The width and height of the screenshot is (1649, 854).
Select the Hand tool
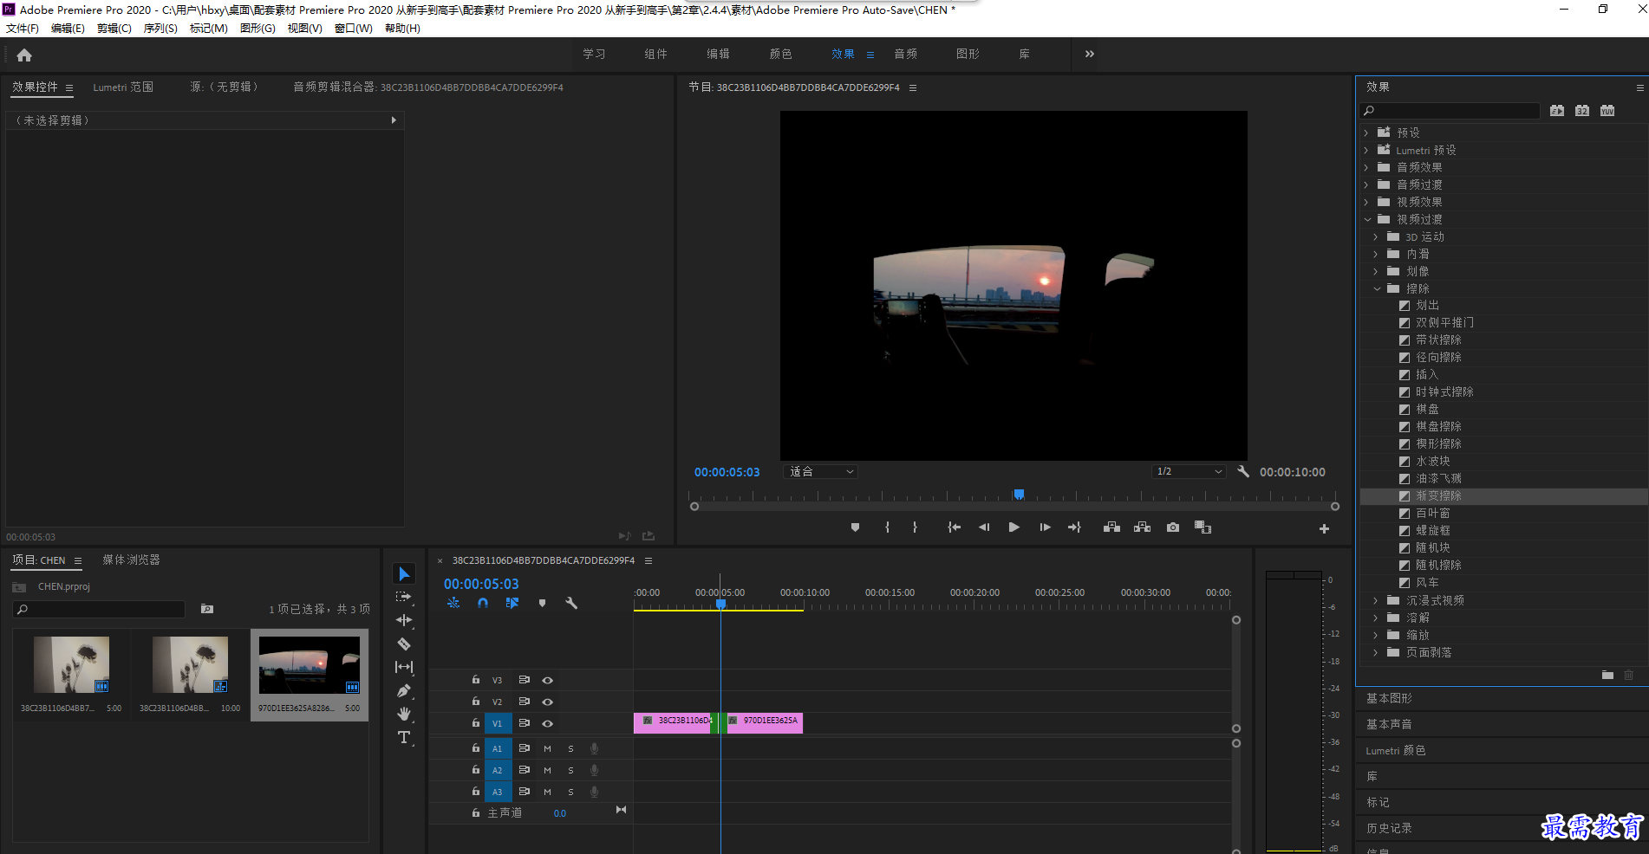404,714
